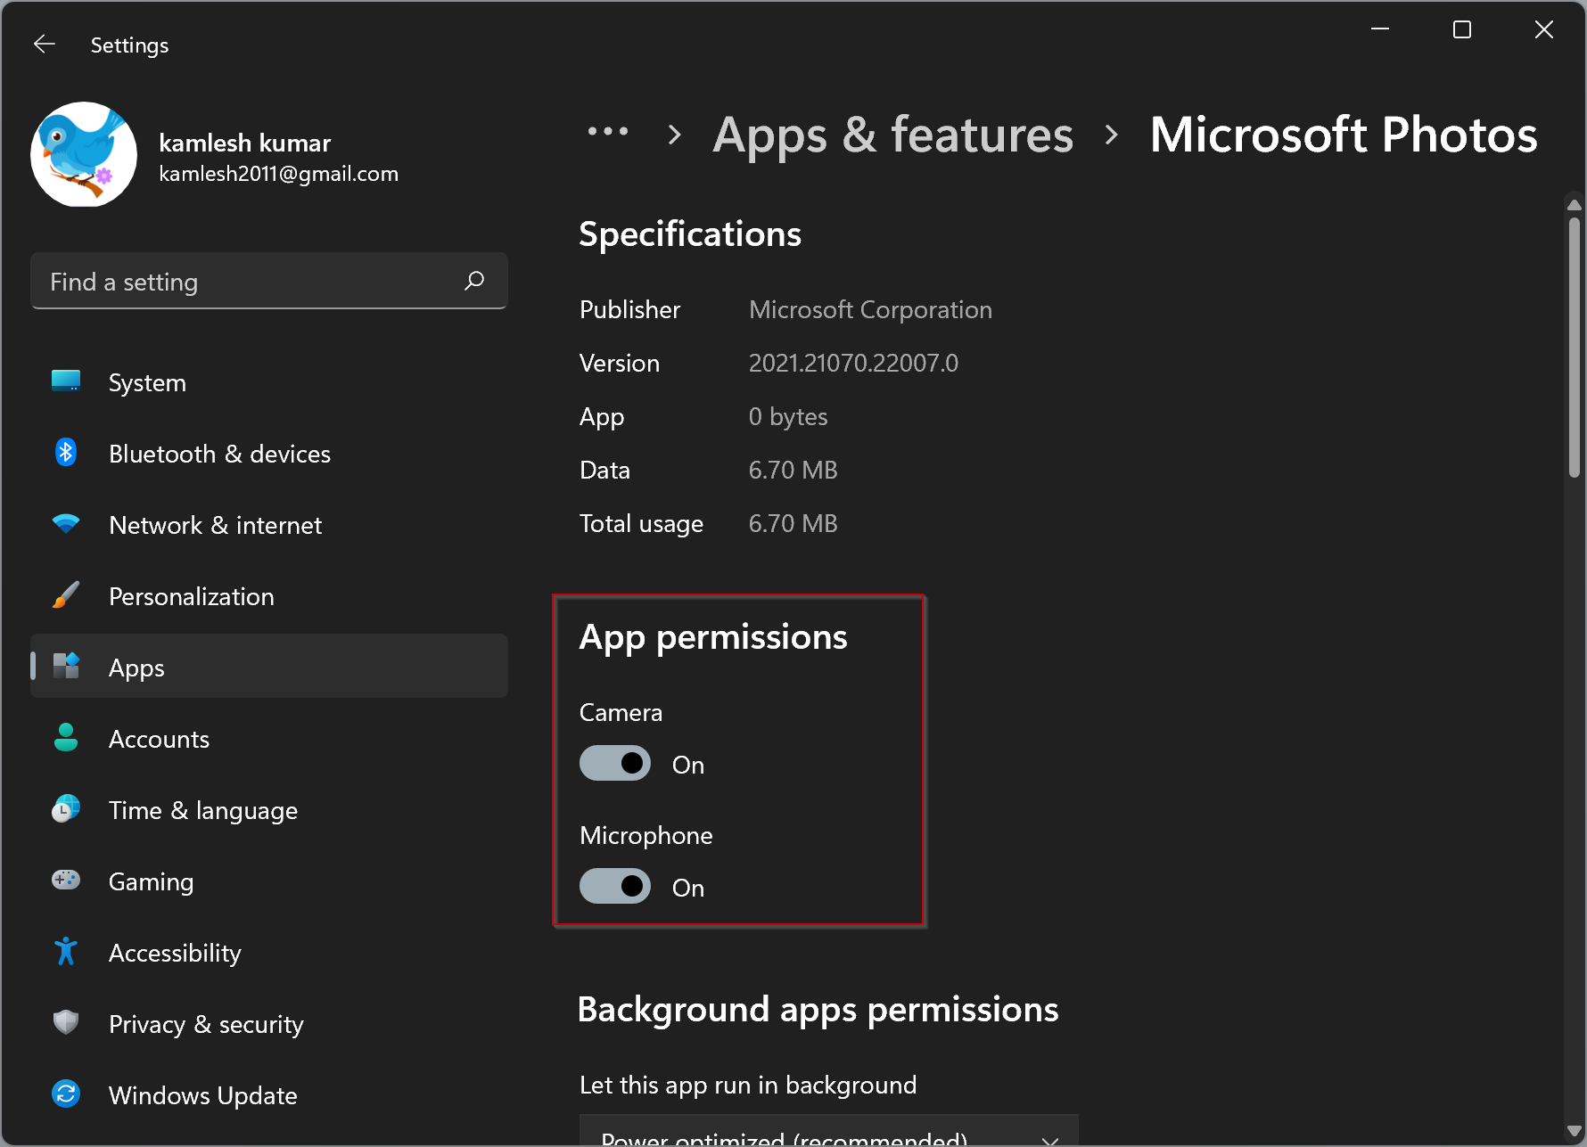
Task: Click the back arrow in title bar
Action: (45, 44)
